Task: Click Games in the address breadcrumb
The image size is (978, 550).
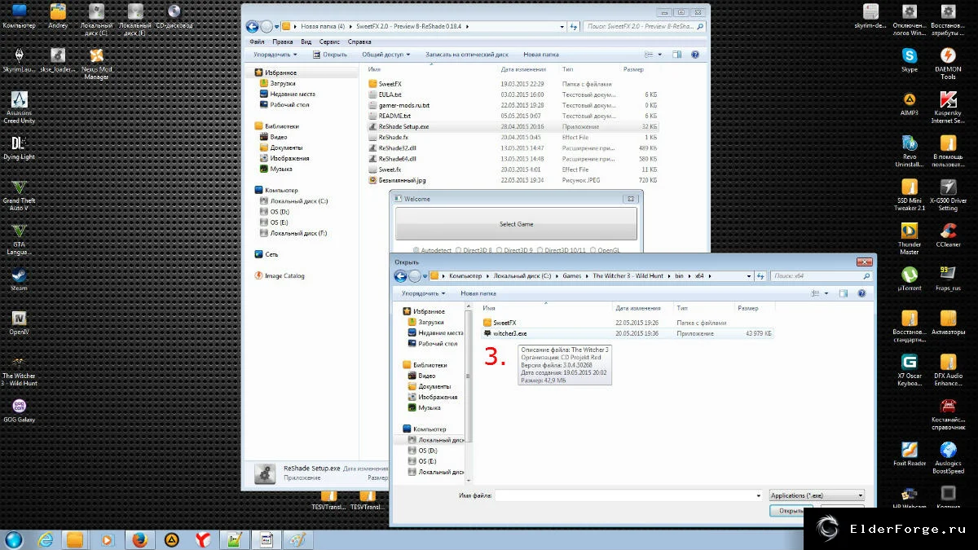Action: point(572,276)
